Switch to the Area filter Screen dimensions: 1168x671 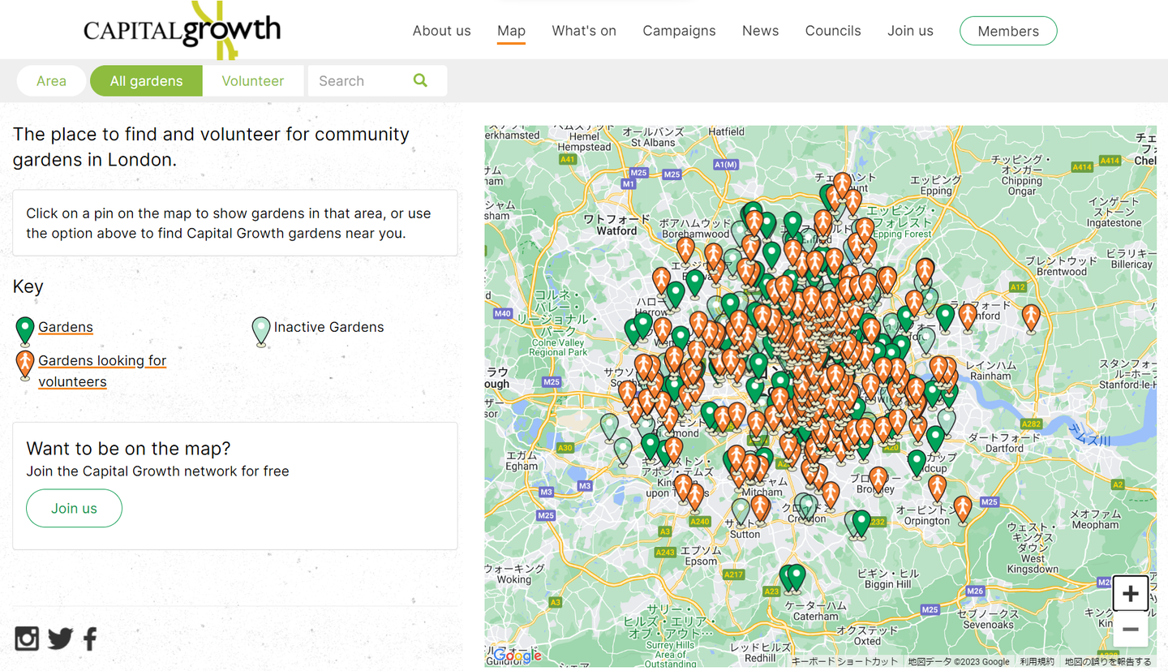point(51,81)
